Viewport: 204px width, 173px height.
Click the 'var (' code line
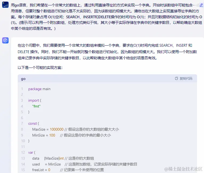(32, 153)
